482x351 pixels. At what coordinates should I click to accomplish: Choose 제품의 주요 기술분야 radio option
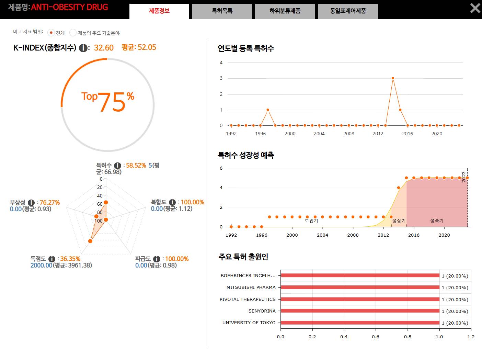click(73, 33)
